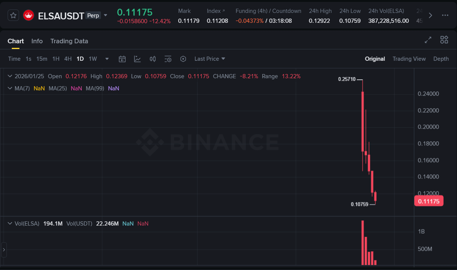Screen dimensions: 457x270
Task: Switch to the Trading Data tab
Action: click(x=69, y=41)
